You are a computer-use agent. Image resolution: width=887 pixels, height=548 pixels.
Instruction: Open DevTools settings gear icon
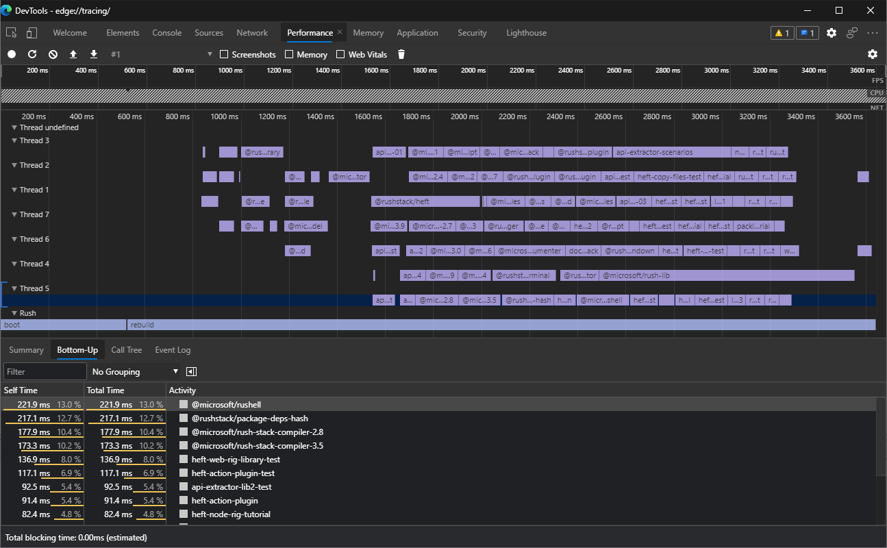pyautogui.click(x=832, y=33)
